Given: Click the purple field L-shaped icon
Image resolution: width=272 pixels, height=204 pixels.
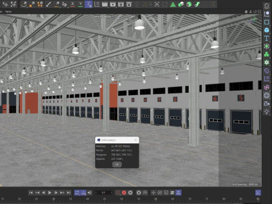Looking at the screenshot, I should click(266, 79).
